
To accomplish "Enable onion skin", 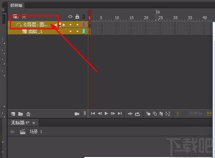I will tap(148, 114).
